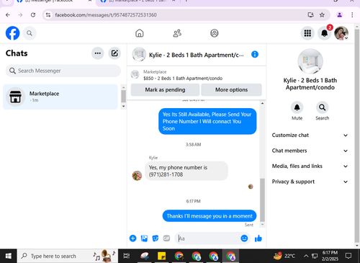Viewport: 360px width, 263px height.
Task: Click the Search Messenger field
Action: pyautogui.click(x=63, y=71)
